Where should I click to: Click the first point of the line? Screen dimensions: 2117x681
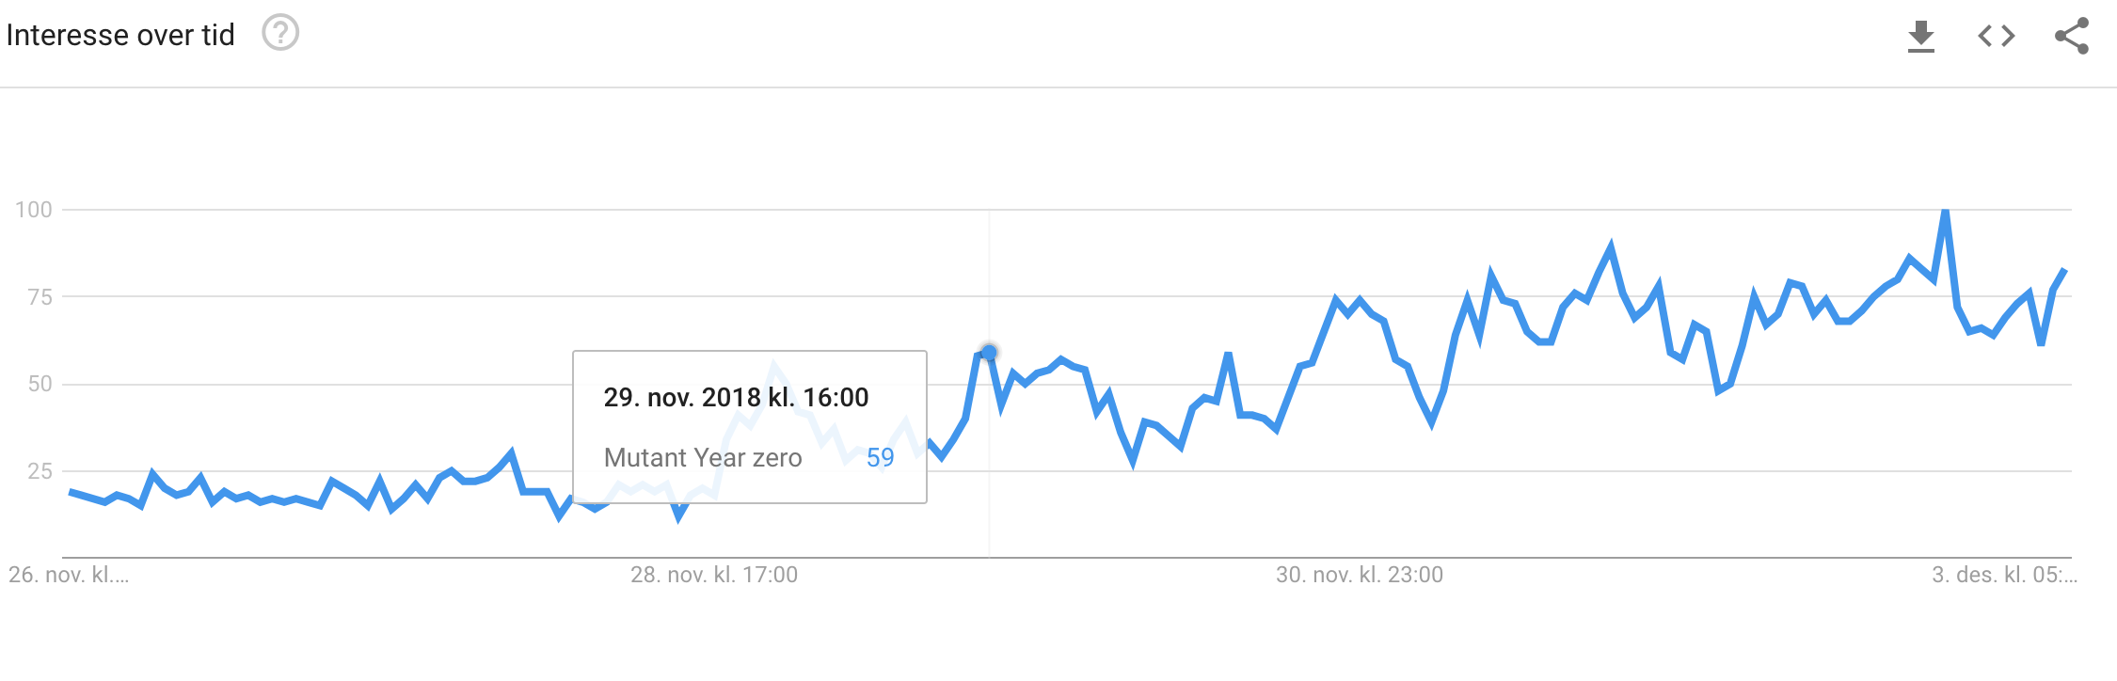71,492
